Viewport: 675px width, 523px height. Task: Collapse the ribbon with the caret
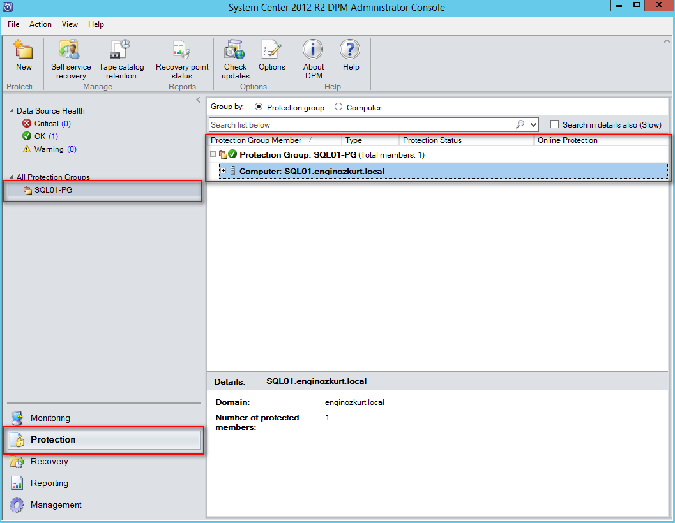[667, 41]
